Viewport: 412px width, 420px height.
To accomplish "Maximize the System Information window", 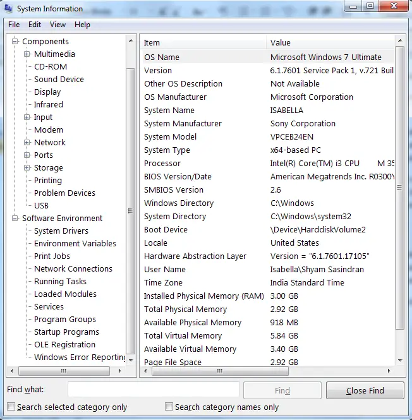I will pos(370,6).
